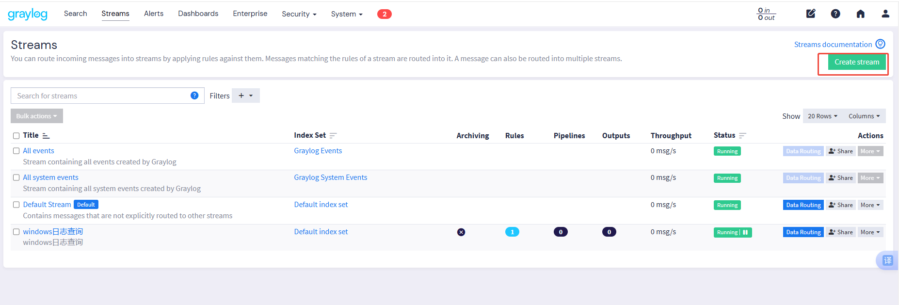Open the Streams nav item
Image resolution: width=899 pixels, height=305 pixels.
coord(115,14)
